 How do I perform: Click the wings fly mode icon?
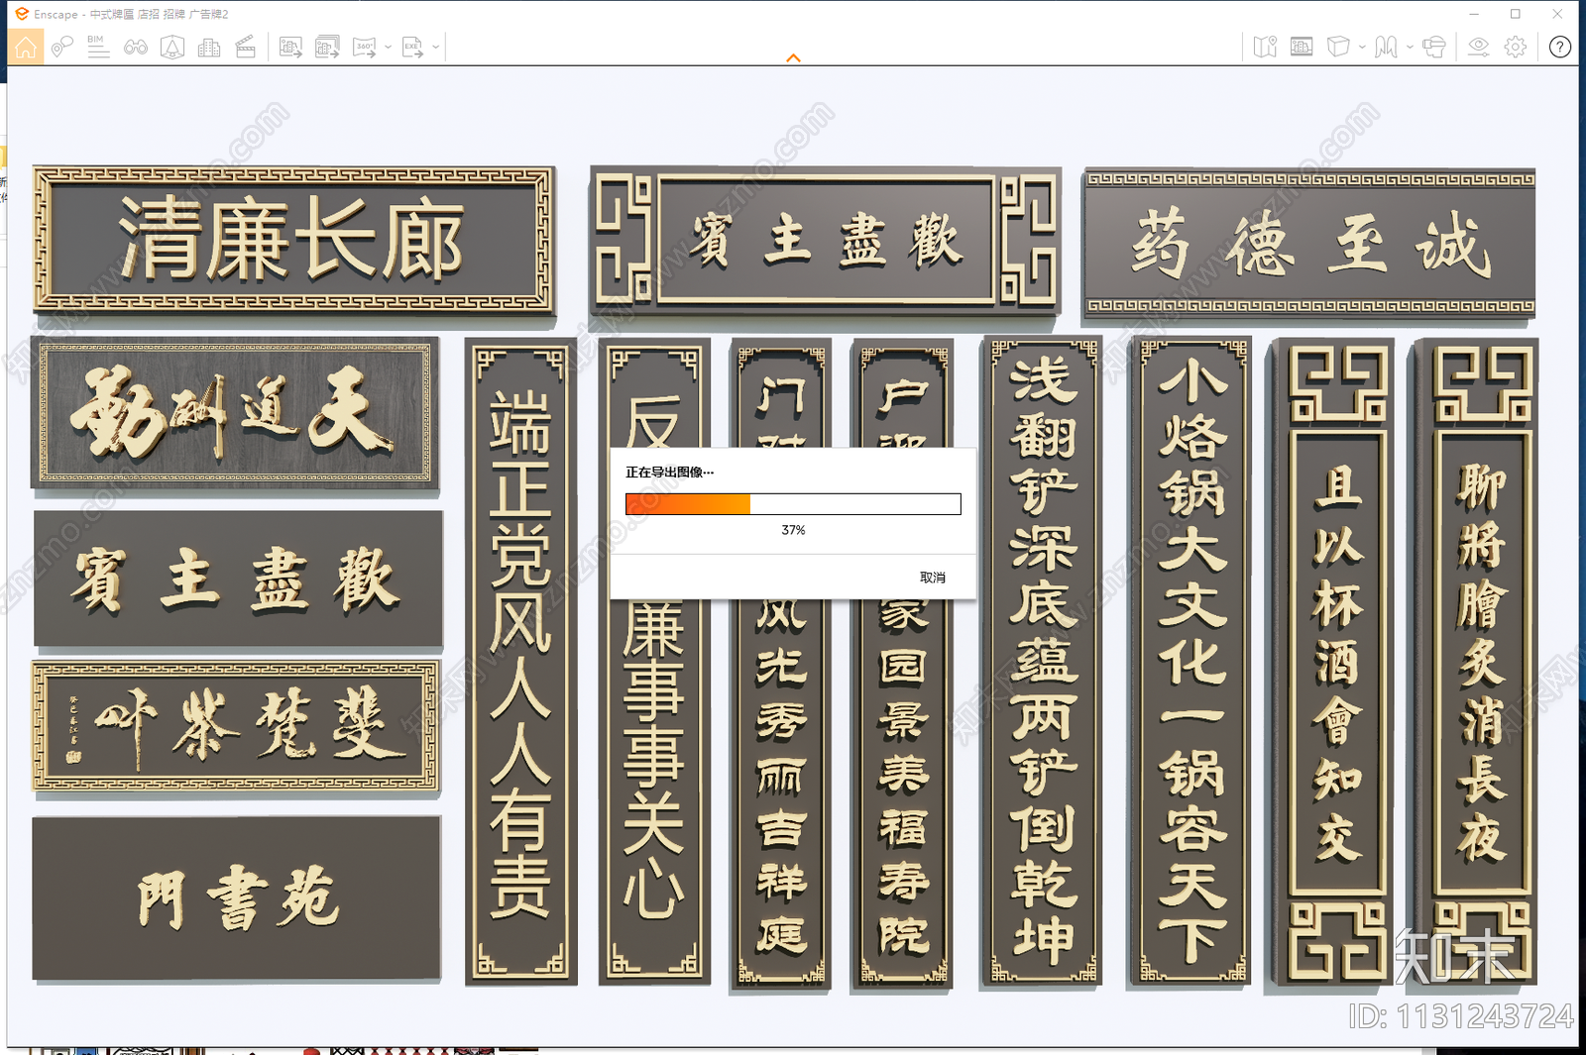[x=1386, y=47]
